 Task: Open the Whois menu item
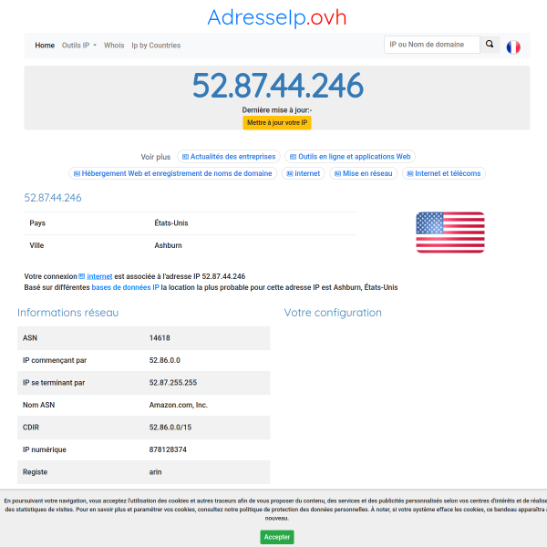click(114, 46)
